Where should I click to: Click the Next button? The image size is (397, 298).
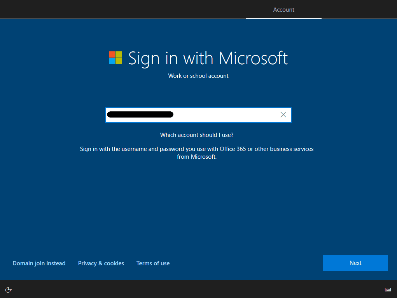point(355,263)
